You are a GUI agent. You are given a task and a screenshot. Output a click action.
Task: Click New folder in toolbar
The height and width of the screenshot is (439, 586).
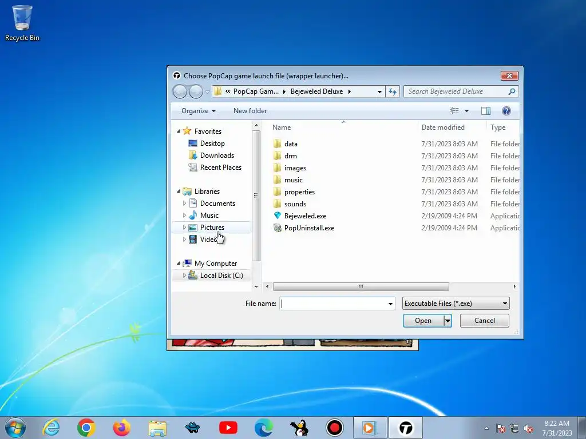(250, 111)
